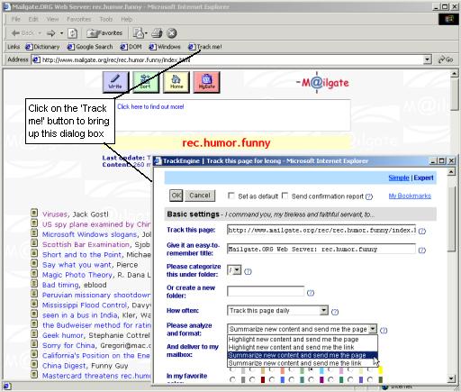
Task: Open the Favorites toolbar button
Action: pyautogui.click(x=104, y=33)
